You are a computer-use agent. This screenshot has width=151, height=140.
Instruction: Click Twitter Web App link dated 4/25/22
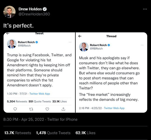114,108
